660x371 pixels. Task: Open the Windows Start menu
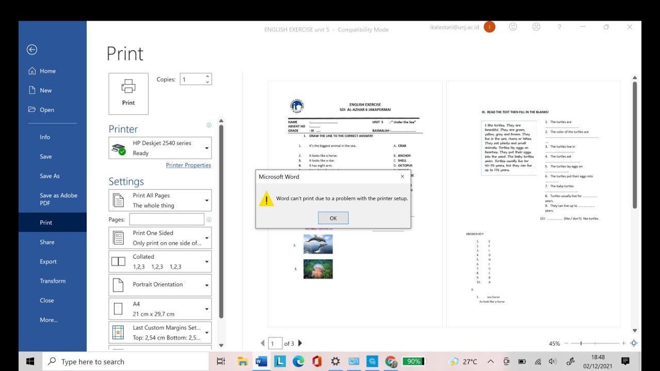tap(30, 362)
